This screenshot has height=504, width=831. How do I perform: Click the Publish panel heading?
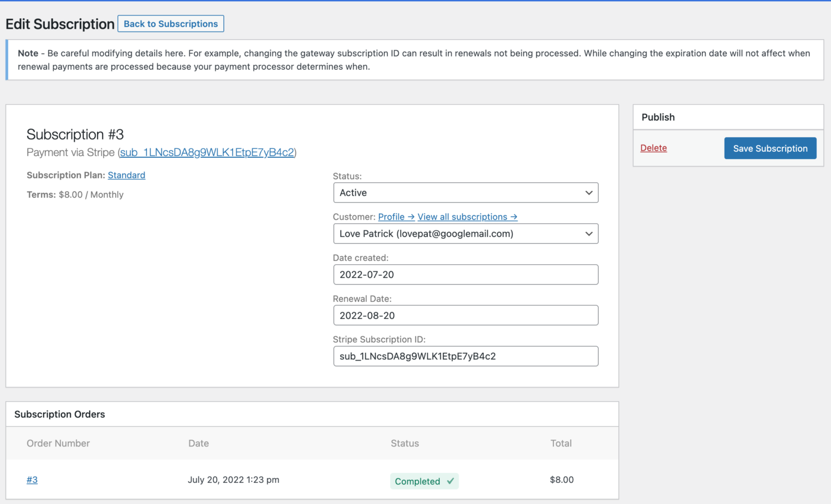(658, 117)
